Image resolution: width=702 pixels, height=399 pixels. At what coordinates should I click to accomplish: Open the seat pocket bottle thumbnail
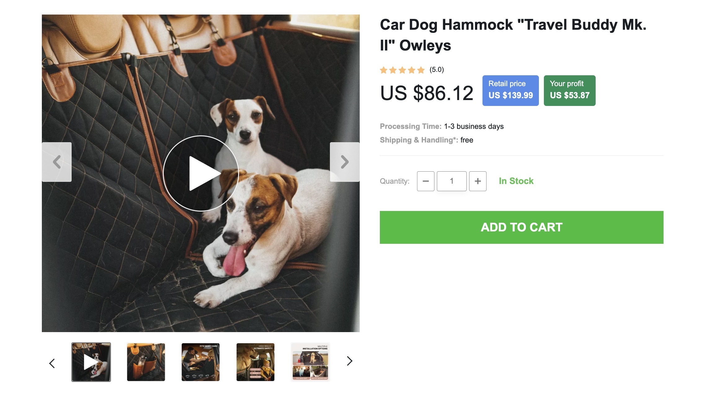(x=146, y=362)
